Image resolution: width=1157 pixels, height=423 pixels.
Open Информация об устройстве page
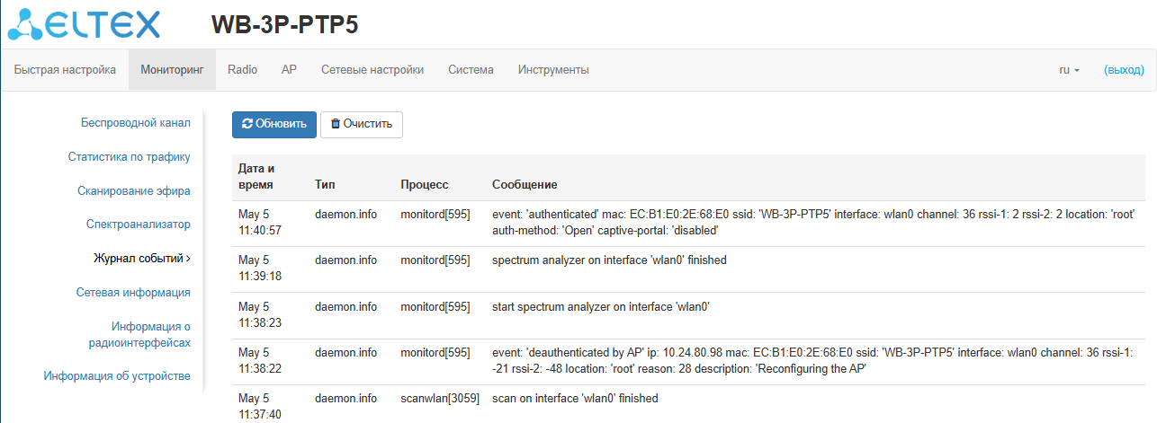tap(117, 375)
